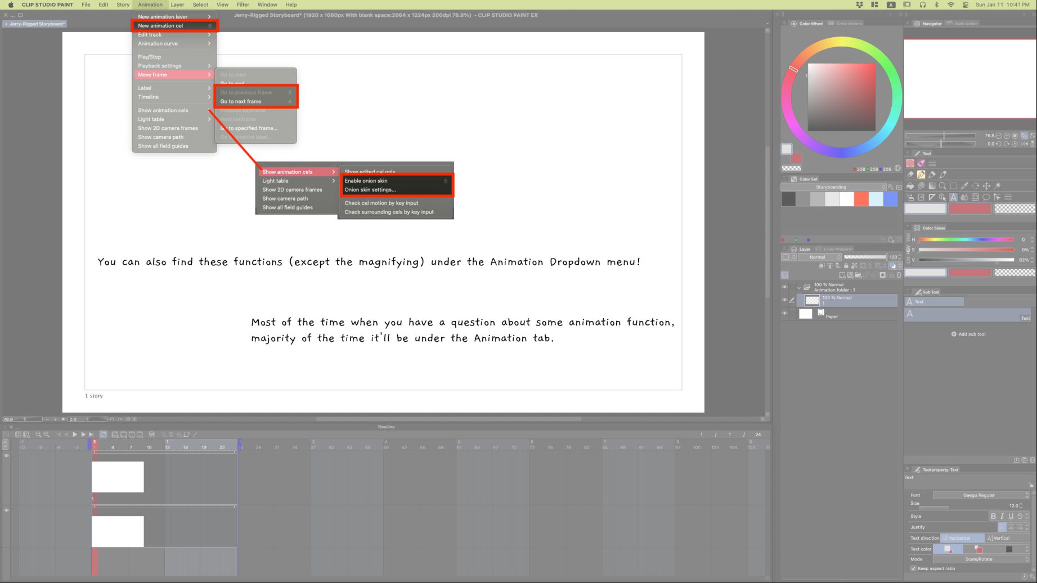Select the Eraser tool in Tool palette
1037x583 pixels.
click(x=910, y=174)
